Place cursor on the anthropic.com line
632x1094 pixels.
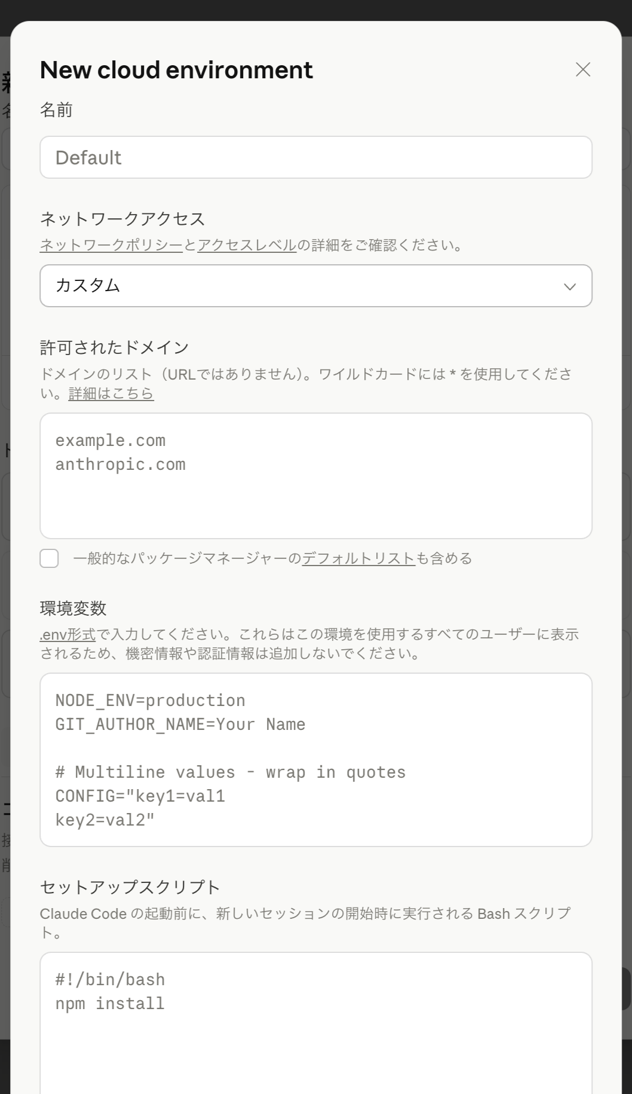121,464
